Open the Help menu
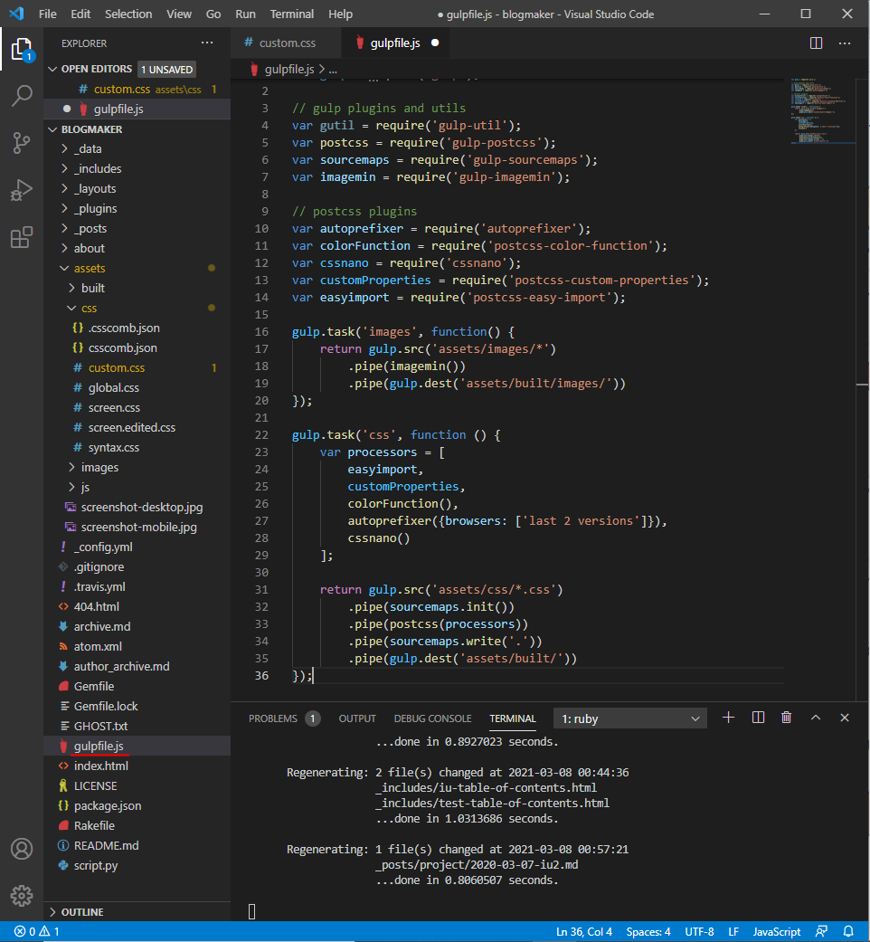 coord(340,14)
